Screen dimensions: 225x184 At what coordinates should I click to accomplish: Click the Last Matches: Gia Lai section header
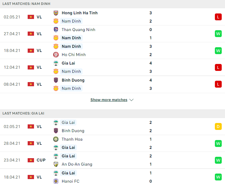[112, 113]
